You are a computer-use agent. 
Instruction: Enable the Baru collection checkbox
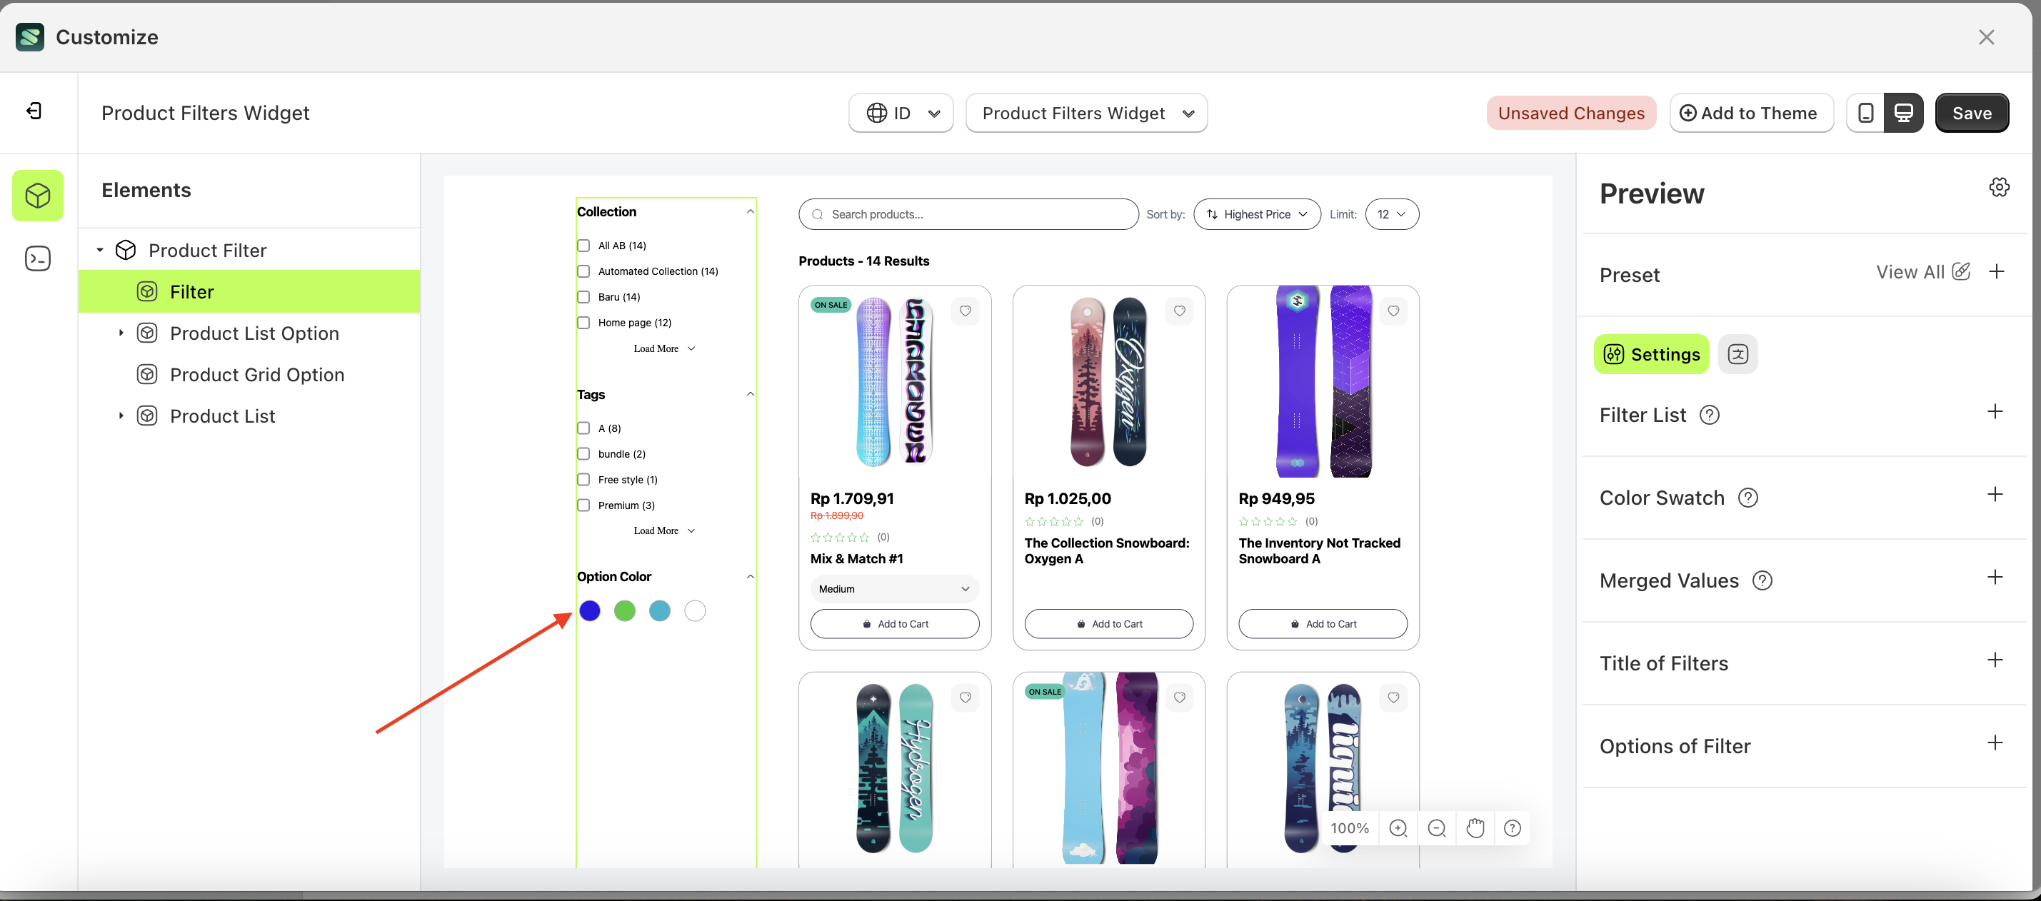coord(584,297)
